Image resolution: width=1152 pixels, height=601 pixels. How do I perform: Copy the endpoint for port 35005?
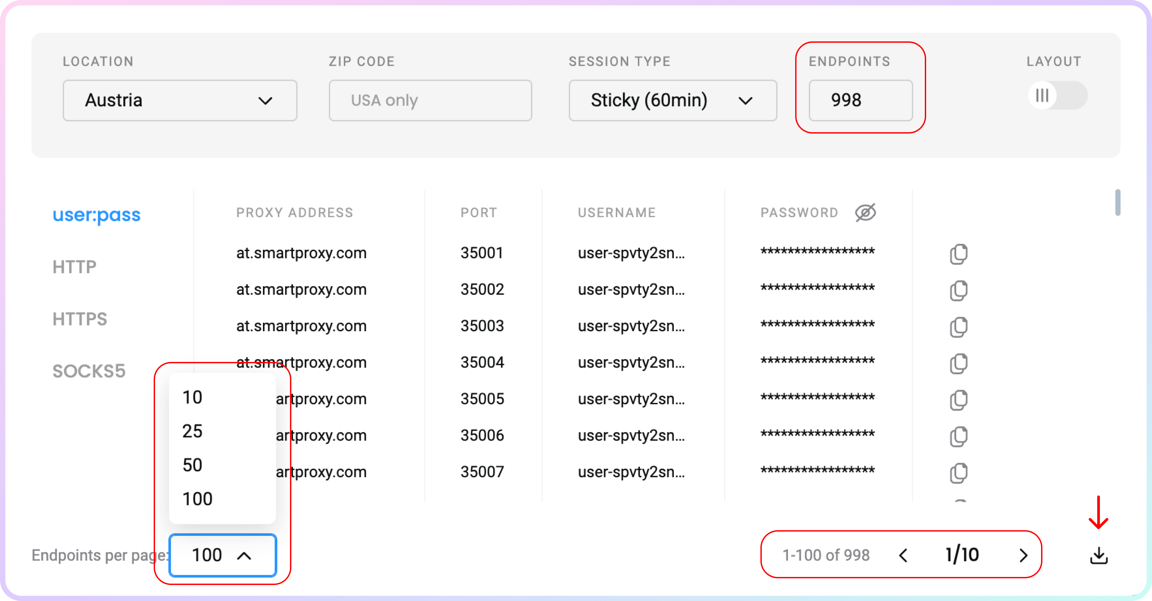958,400
